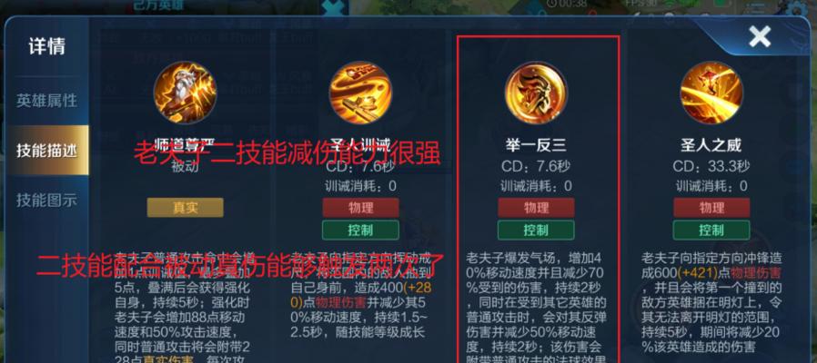
Task: Tap the 师道尊严 passive skill icon
Action: [185, 93]
